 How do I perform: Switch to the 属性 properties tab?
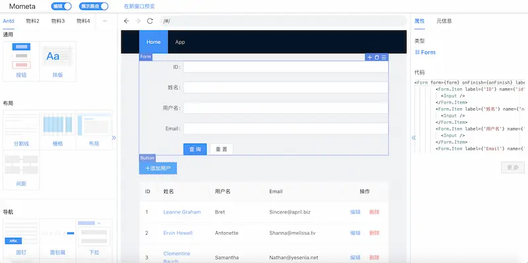coord(419,21)
